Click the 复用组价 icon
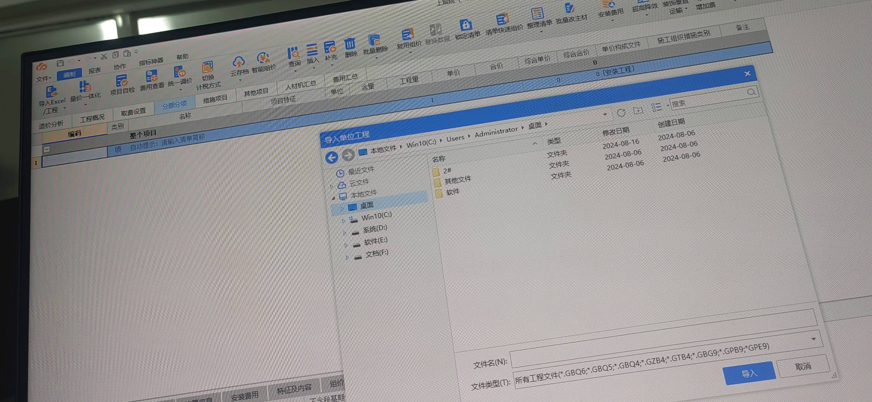The image size is (872, 402). coord(408,34)
